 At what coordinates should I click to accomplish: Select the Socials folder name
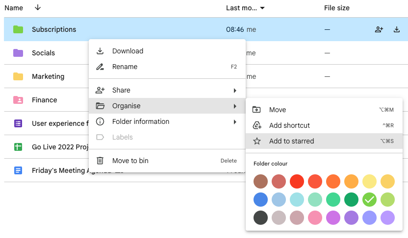point(44,53)
